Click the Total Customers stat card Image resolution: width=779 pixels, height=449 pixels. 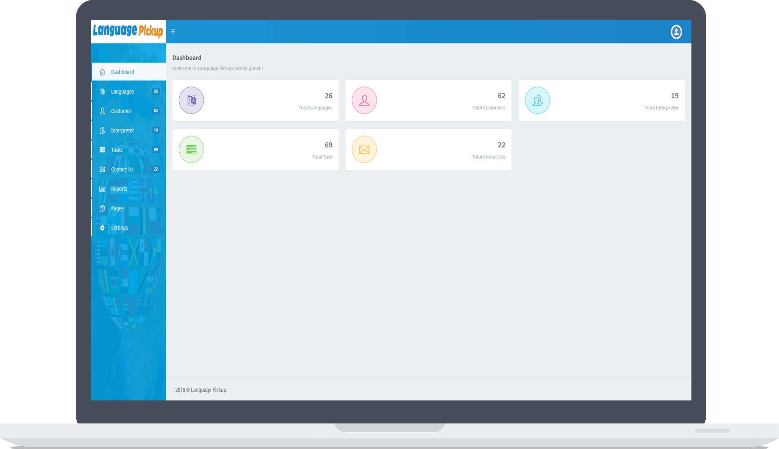pos(429,100)
